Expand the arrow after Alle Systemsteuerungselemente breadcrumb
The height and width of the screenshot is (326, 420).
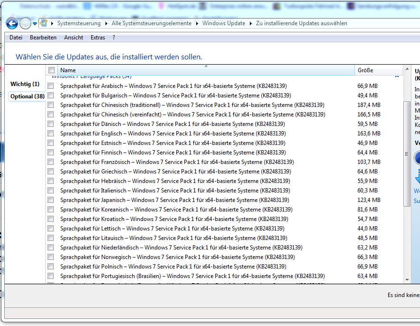(x=197, y=24)
